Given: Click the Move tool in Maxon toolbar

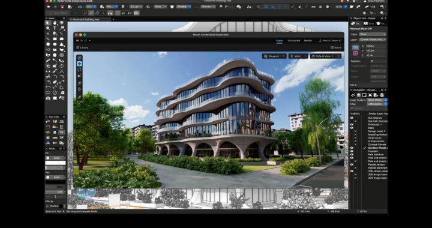Looking at the screenshot, I should click(79, 64).
